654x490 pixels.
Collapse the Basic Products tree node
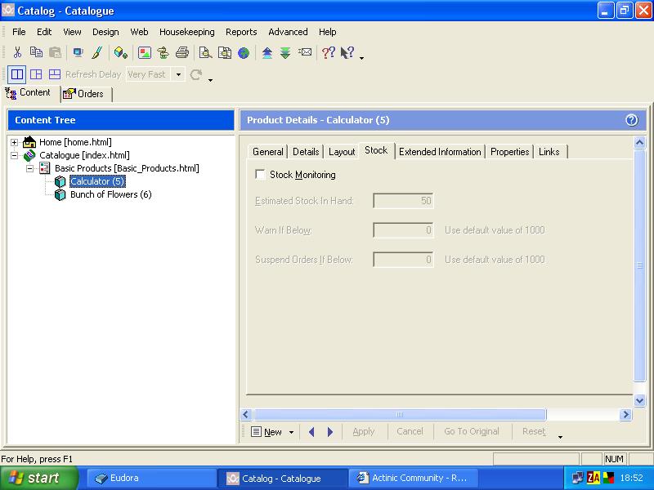click(29, 168)
